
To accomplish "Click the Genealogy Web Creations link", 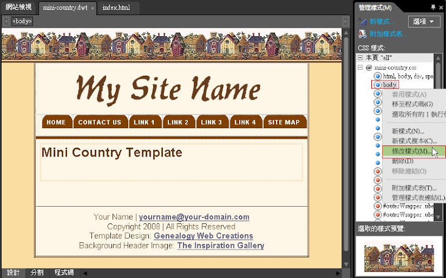I will 203,236.
